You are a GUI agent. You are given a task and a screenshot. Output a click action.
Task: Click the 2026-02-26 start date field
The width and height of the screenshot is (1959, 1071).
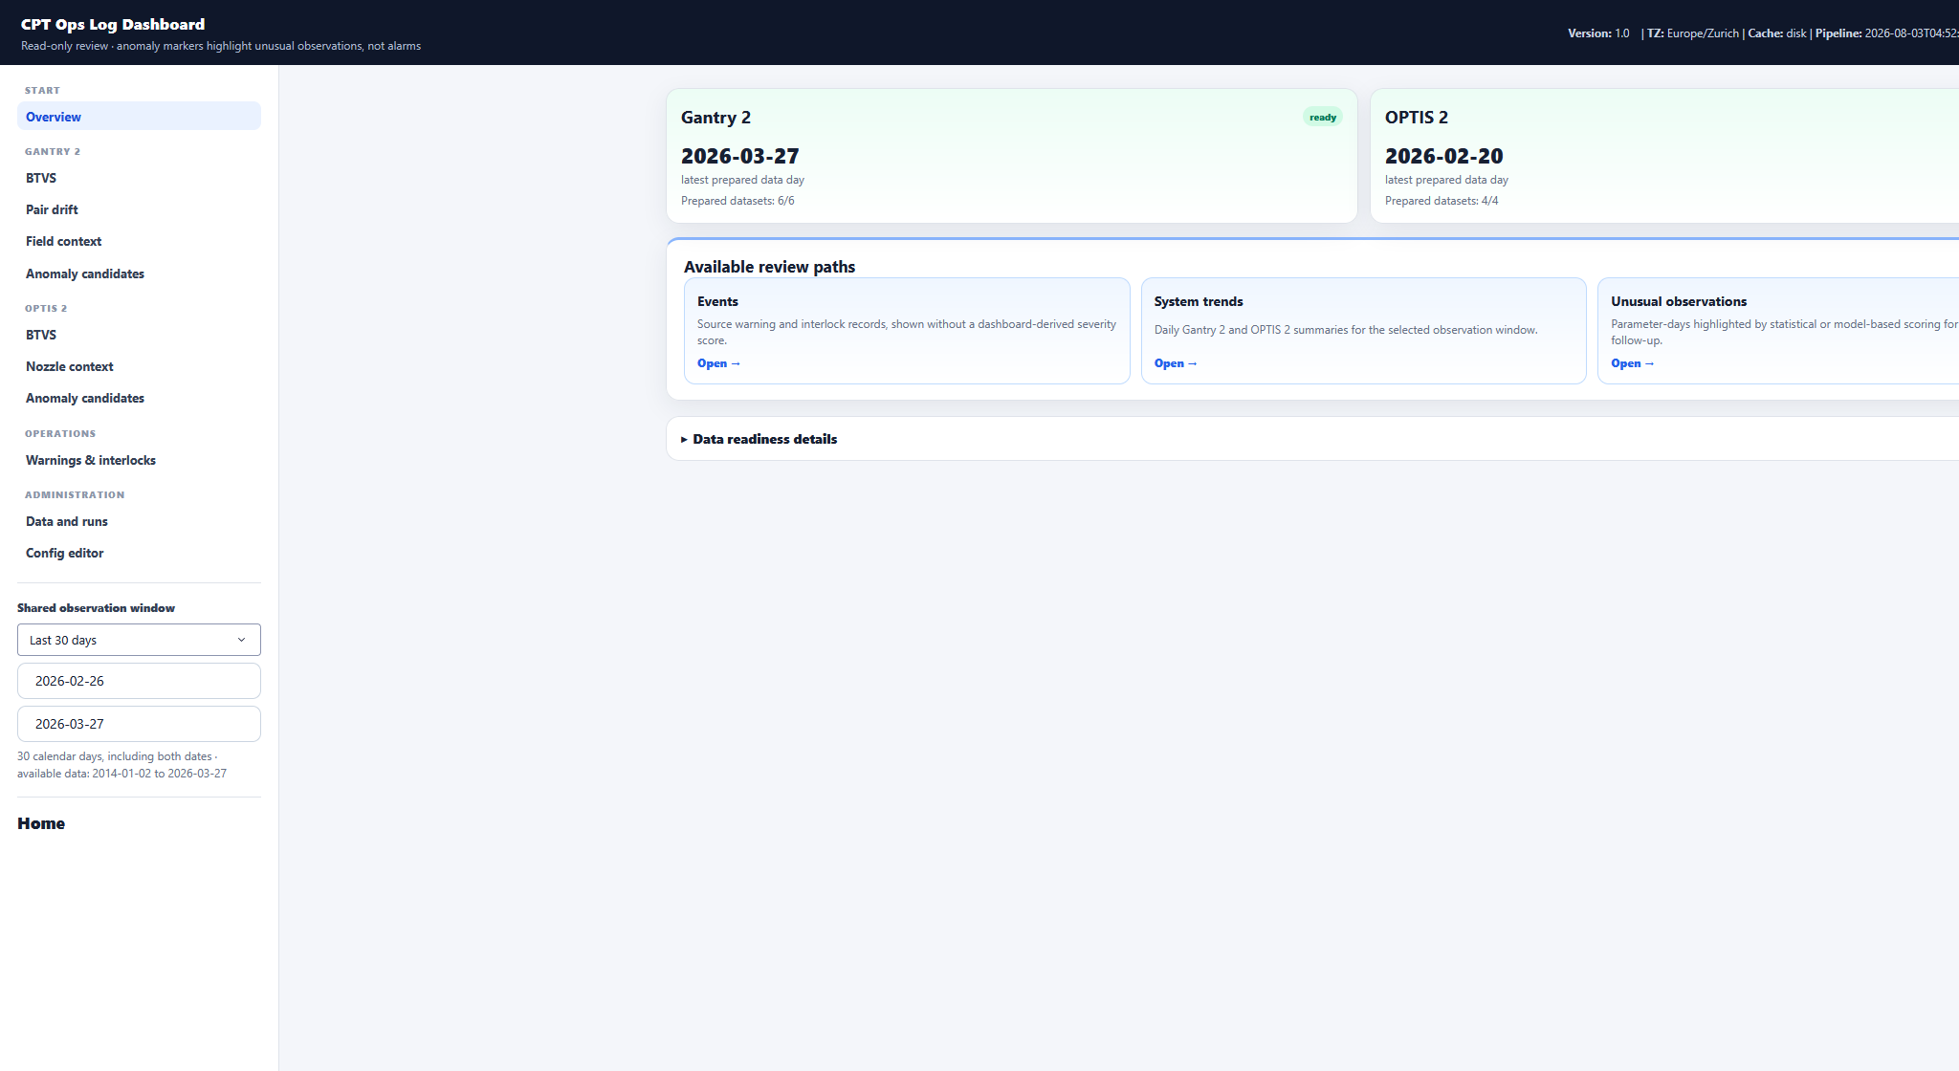coord(139,681)
